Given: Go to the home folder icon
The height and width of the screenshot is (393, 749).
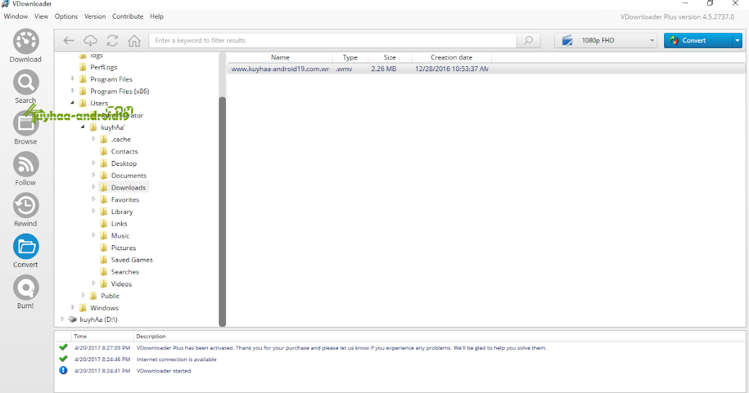Looking at the screenshot, I should tap(134, 41).
